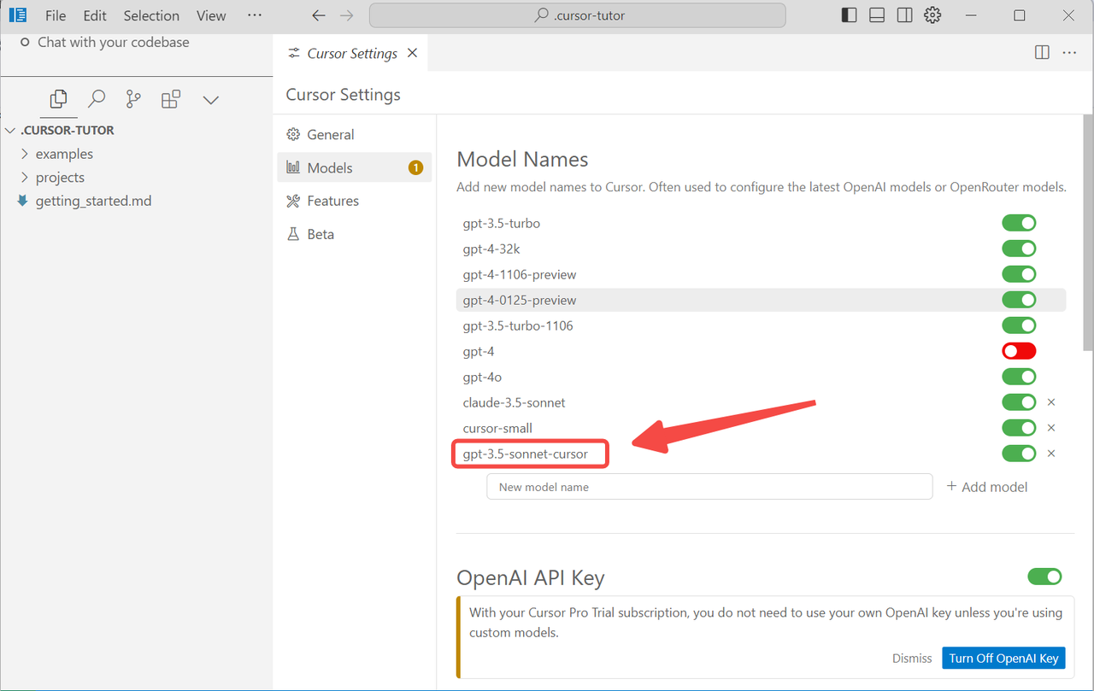
Task: Toggle gpt-4-0125-preview model switch
Action: click(x=1019, y=300)
